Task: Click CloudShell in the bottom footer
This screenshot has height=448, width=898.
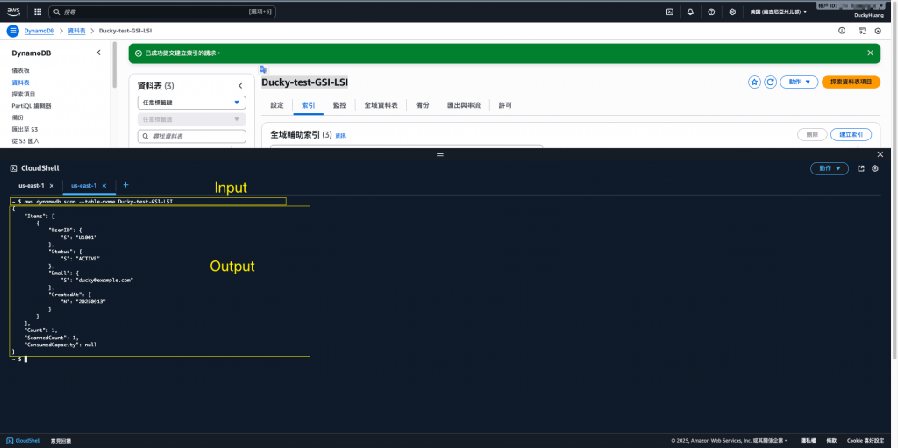Action: 24,441
